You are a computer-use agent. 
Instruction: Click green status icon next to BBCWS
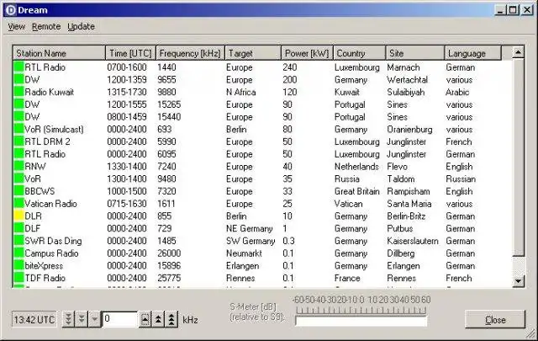(18, 191)
